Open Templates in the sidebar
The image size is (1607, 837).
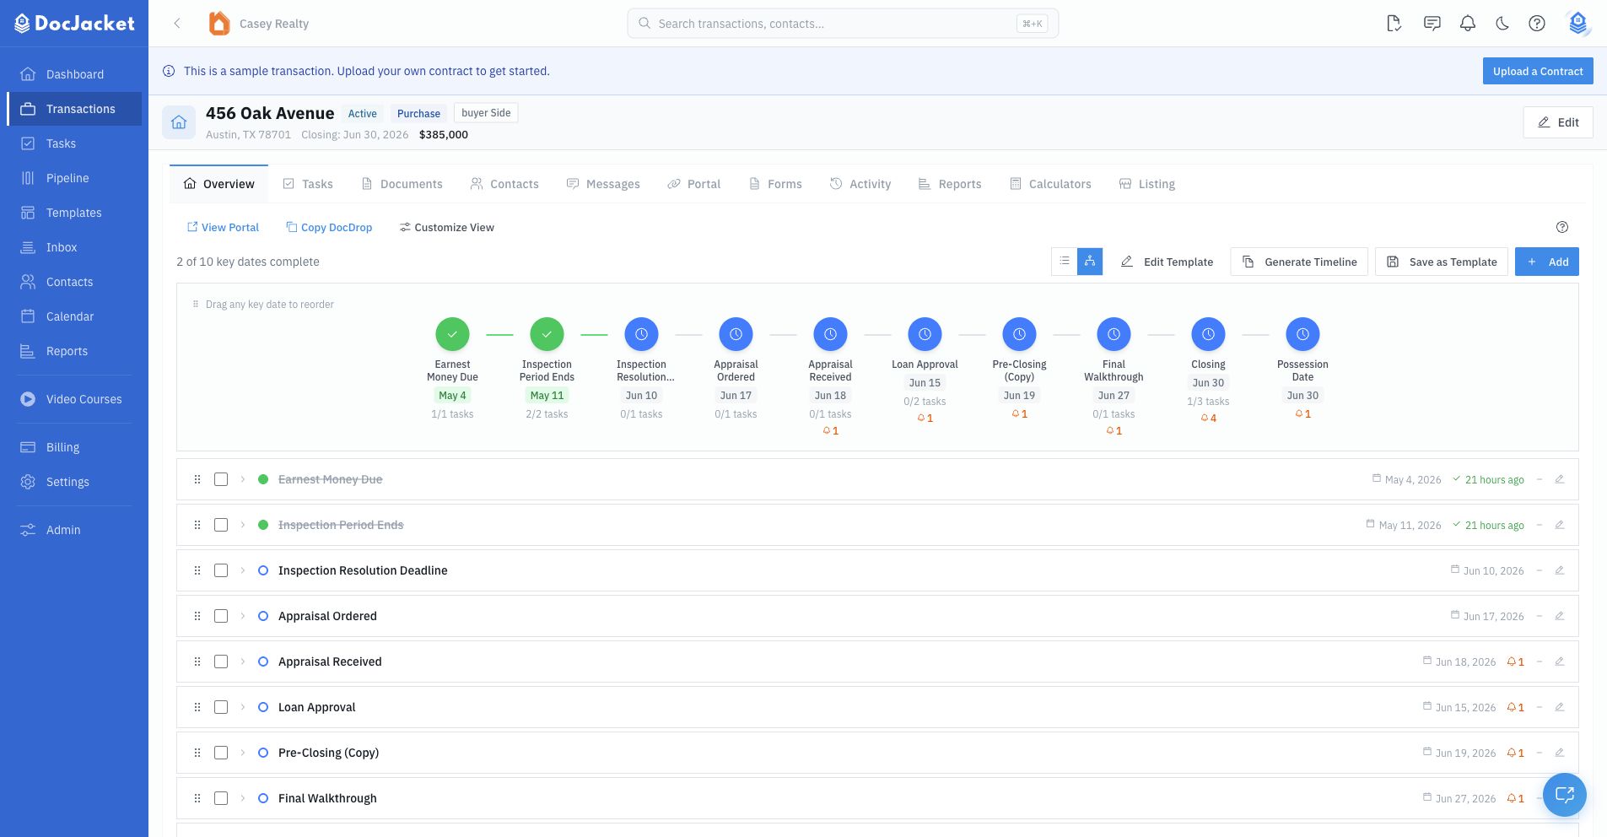(74, 213)
